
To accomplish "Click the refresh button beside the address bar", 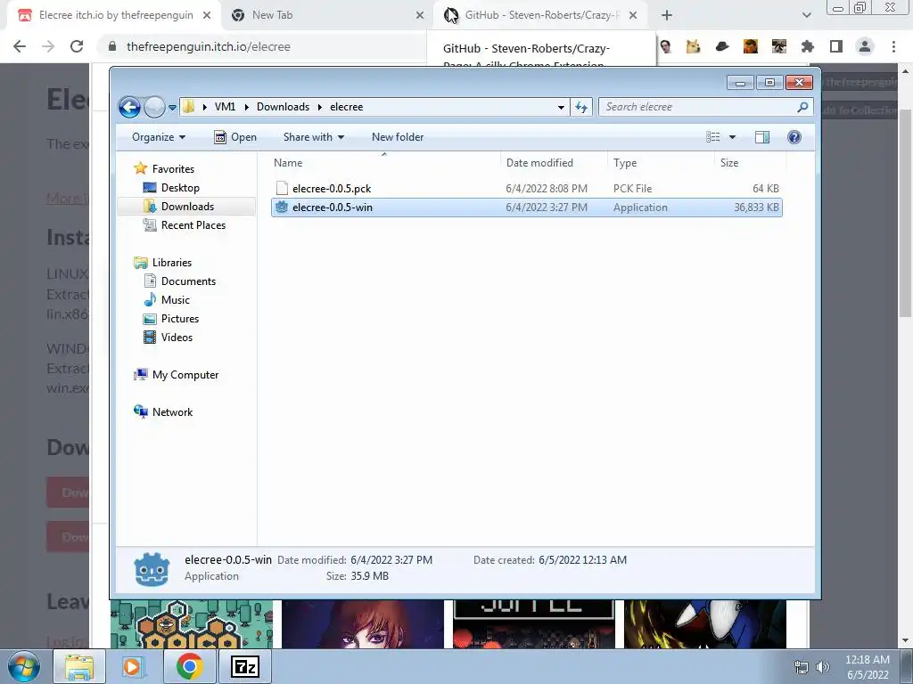I will click(x=581, y=107).
